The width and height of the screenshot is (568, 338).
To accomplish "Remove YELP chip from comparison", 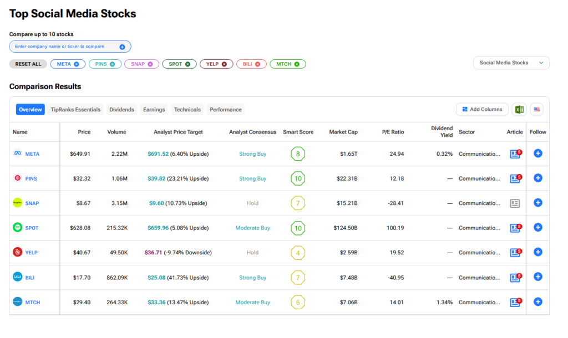I will click(x=224, y=64).
